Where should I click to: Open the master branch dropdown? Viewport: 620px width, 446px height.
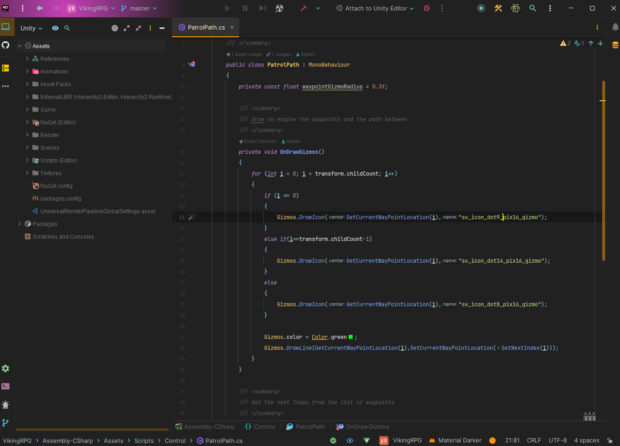click(x=139, y=8)
